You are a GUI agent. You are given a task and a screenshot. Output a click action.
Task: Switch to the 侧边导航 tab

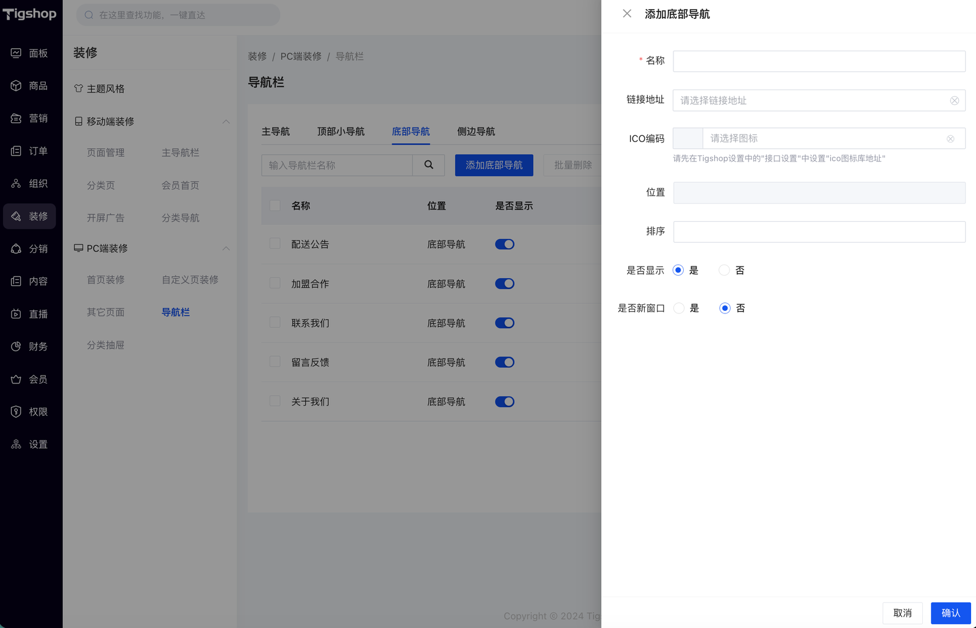(x=476, y=132)
